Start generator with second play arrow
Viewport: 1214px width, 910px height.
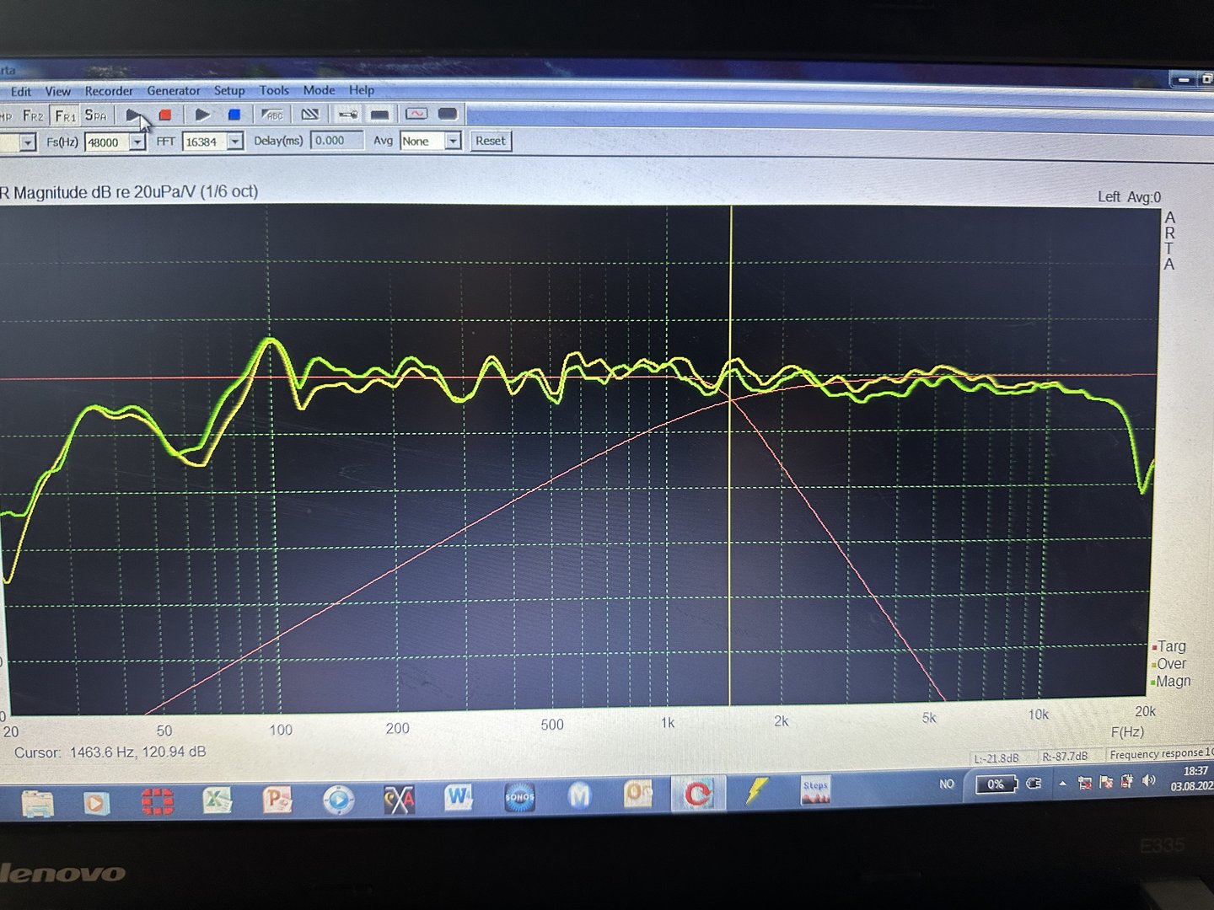[x=202, y=115]
